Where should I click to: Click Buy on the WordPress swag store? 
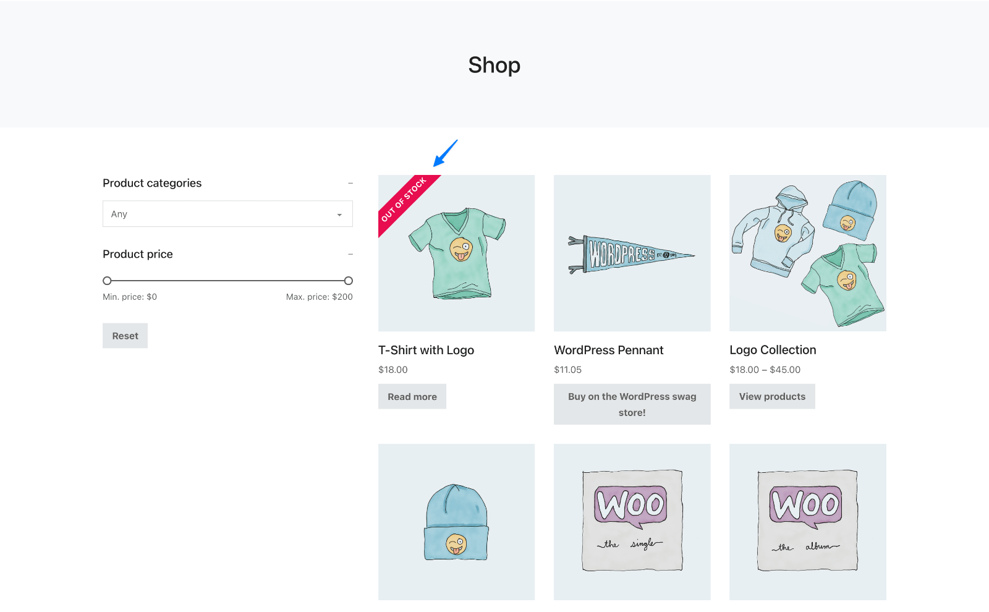[x=632, y=404]
